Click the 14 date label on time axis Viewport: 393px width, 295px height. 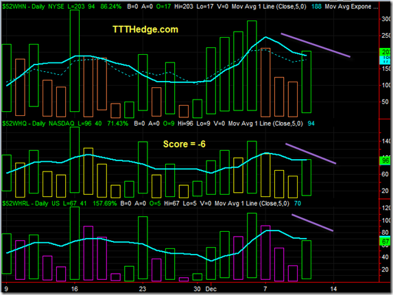(333, 289)
